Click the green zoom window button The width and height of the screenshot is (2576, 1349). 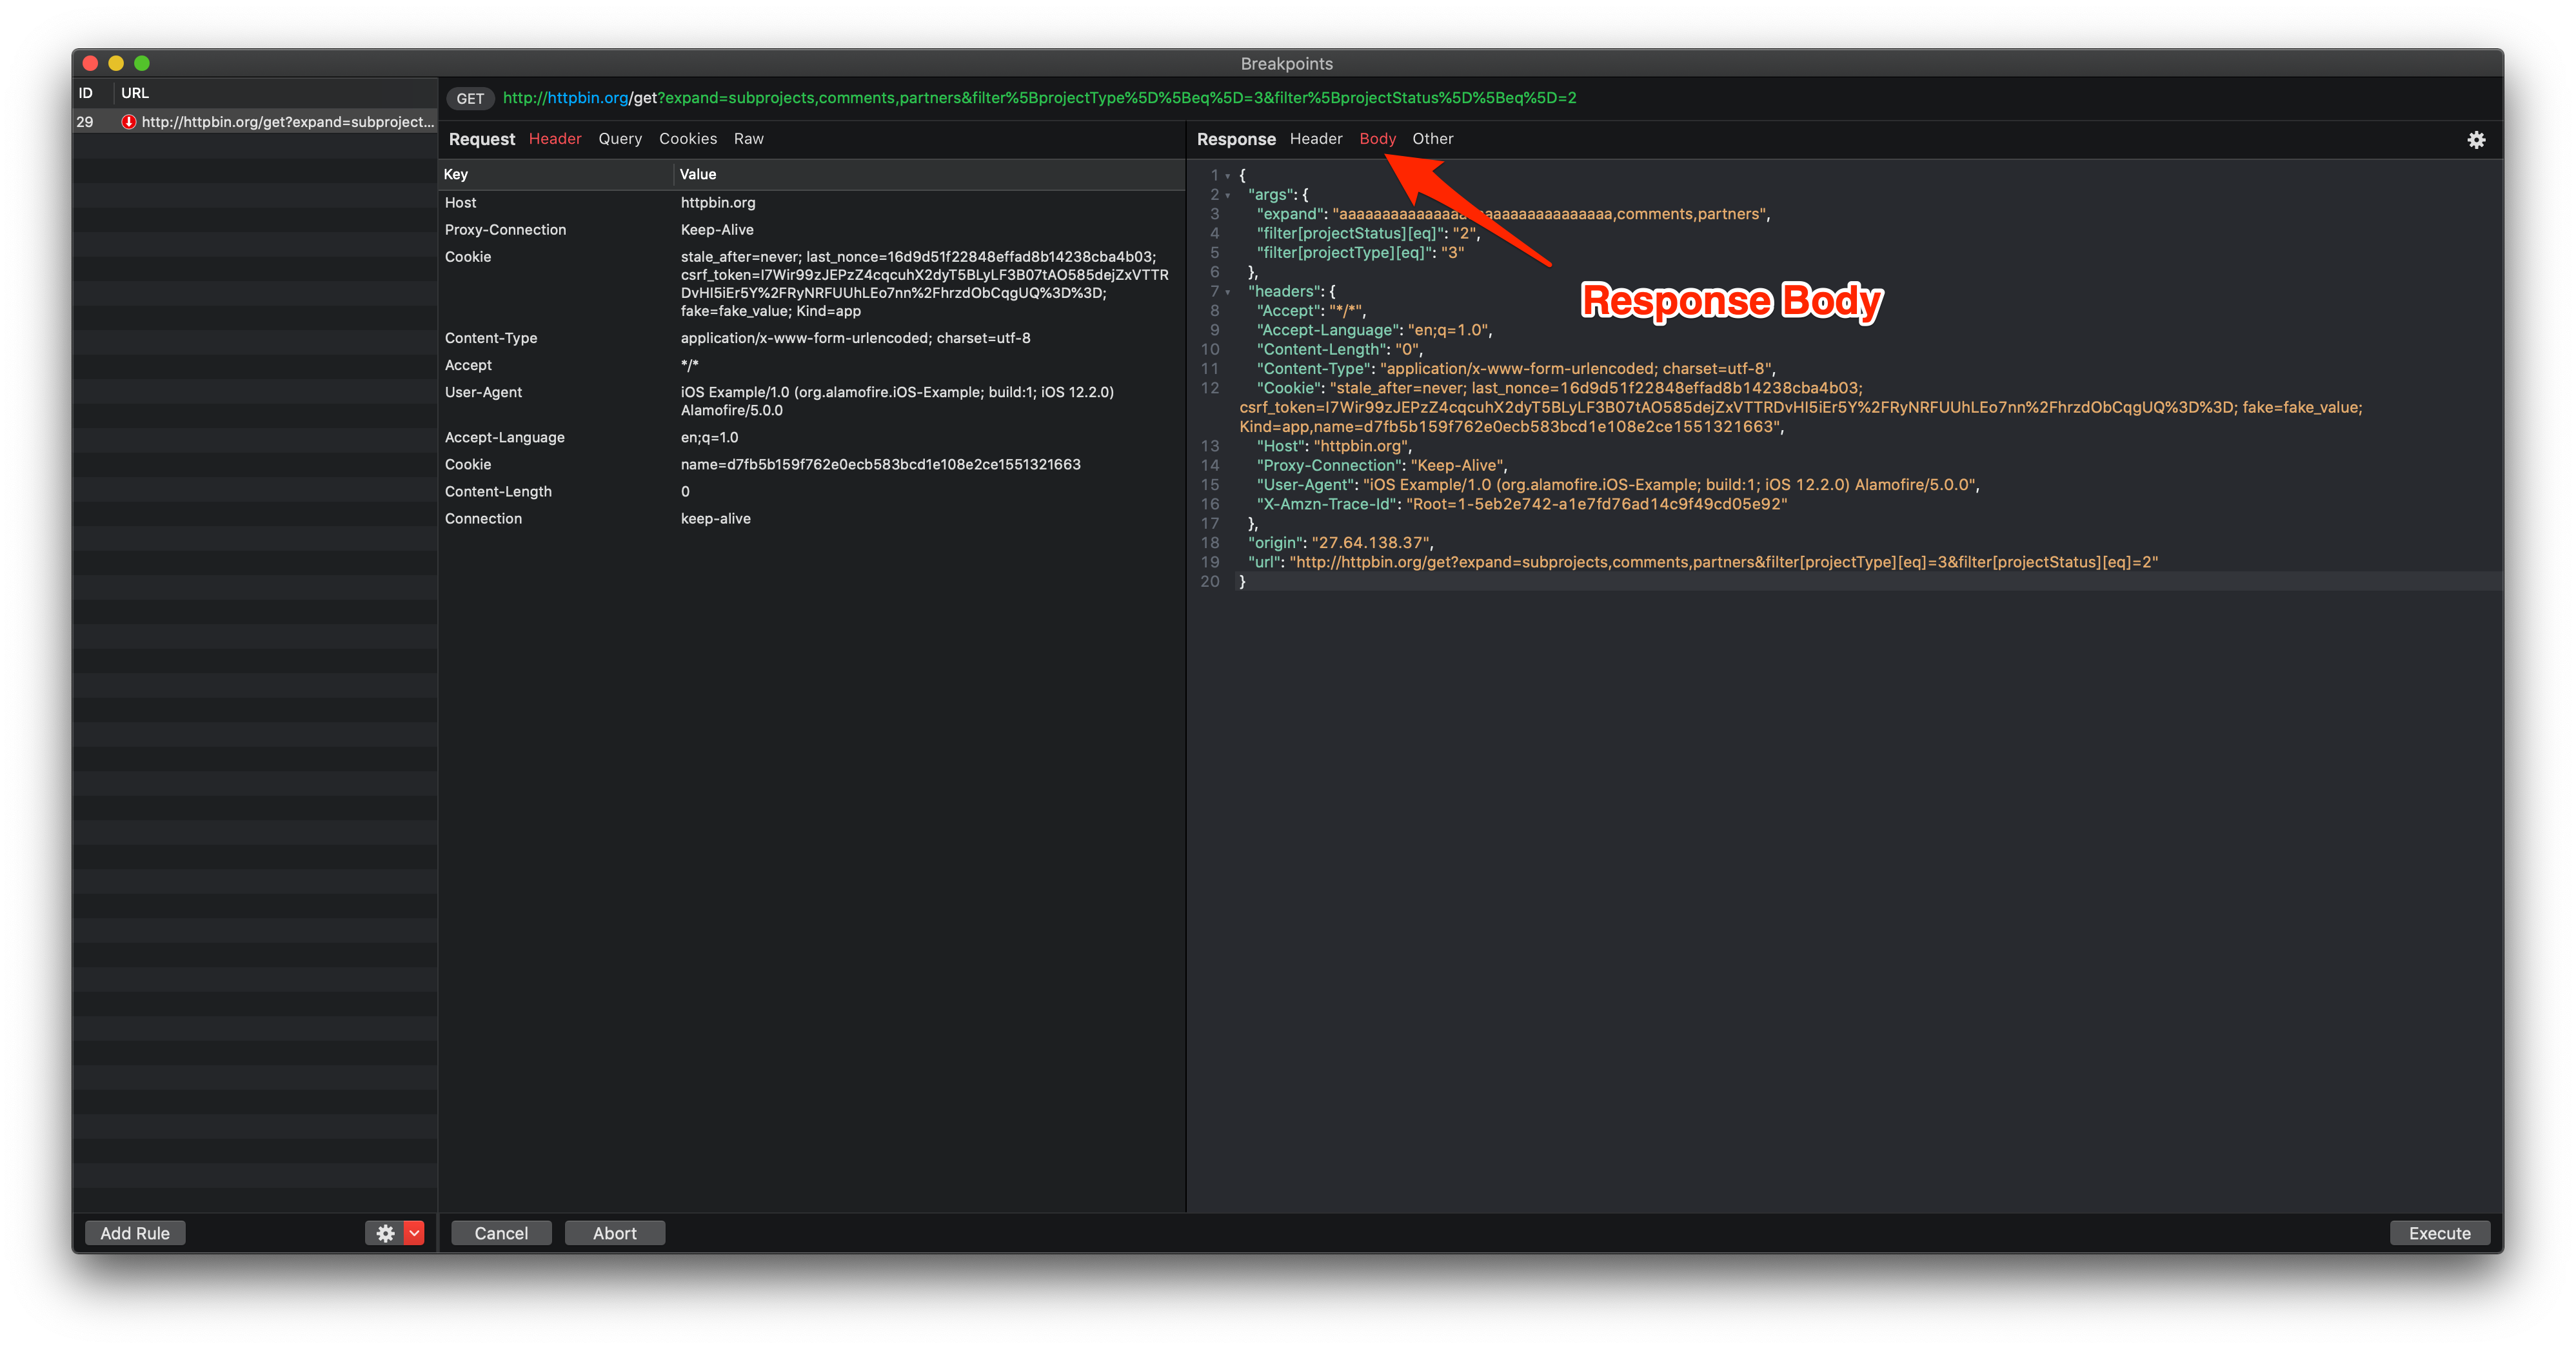click(x=142, y=63)
